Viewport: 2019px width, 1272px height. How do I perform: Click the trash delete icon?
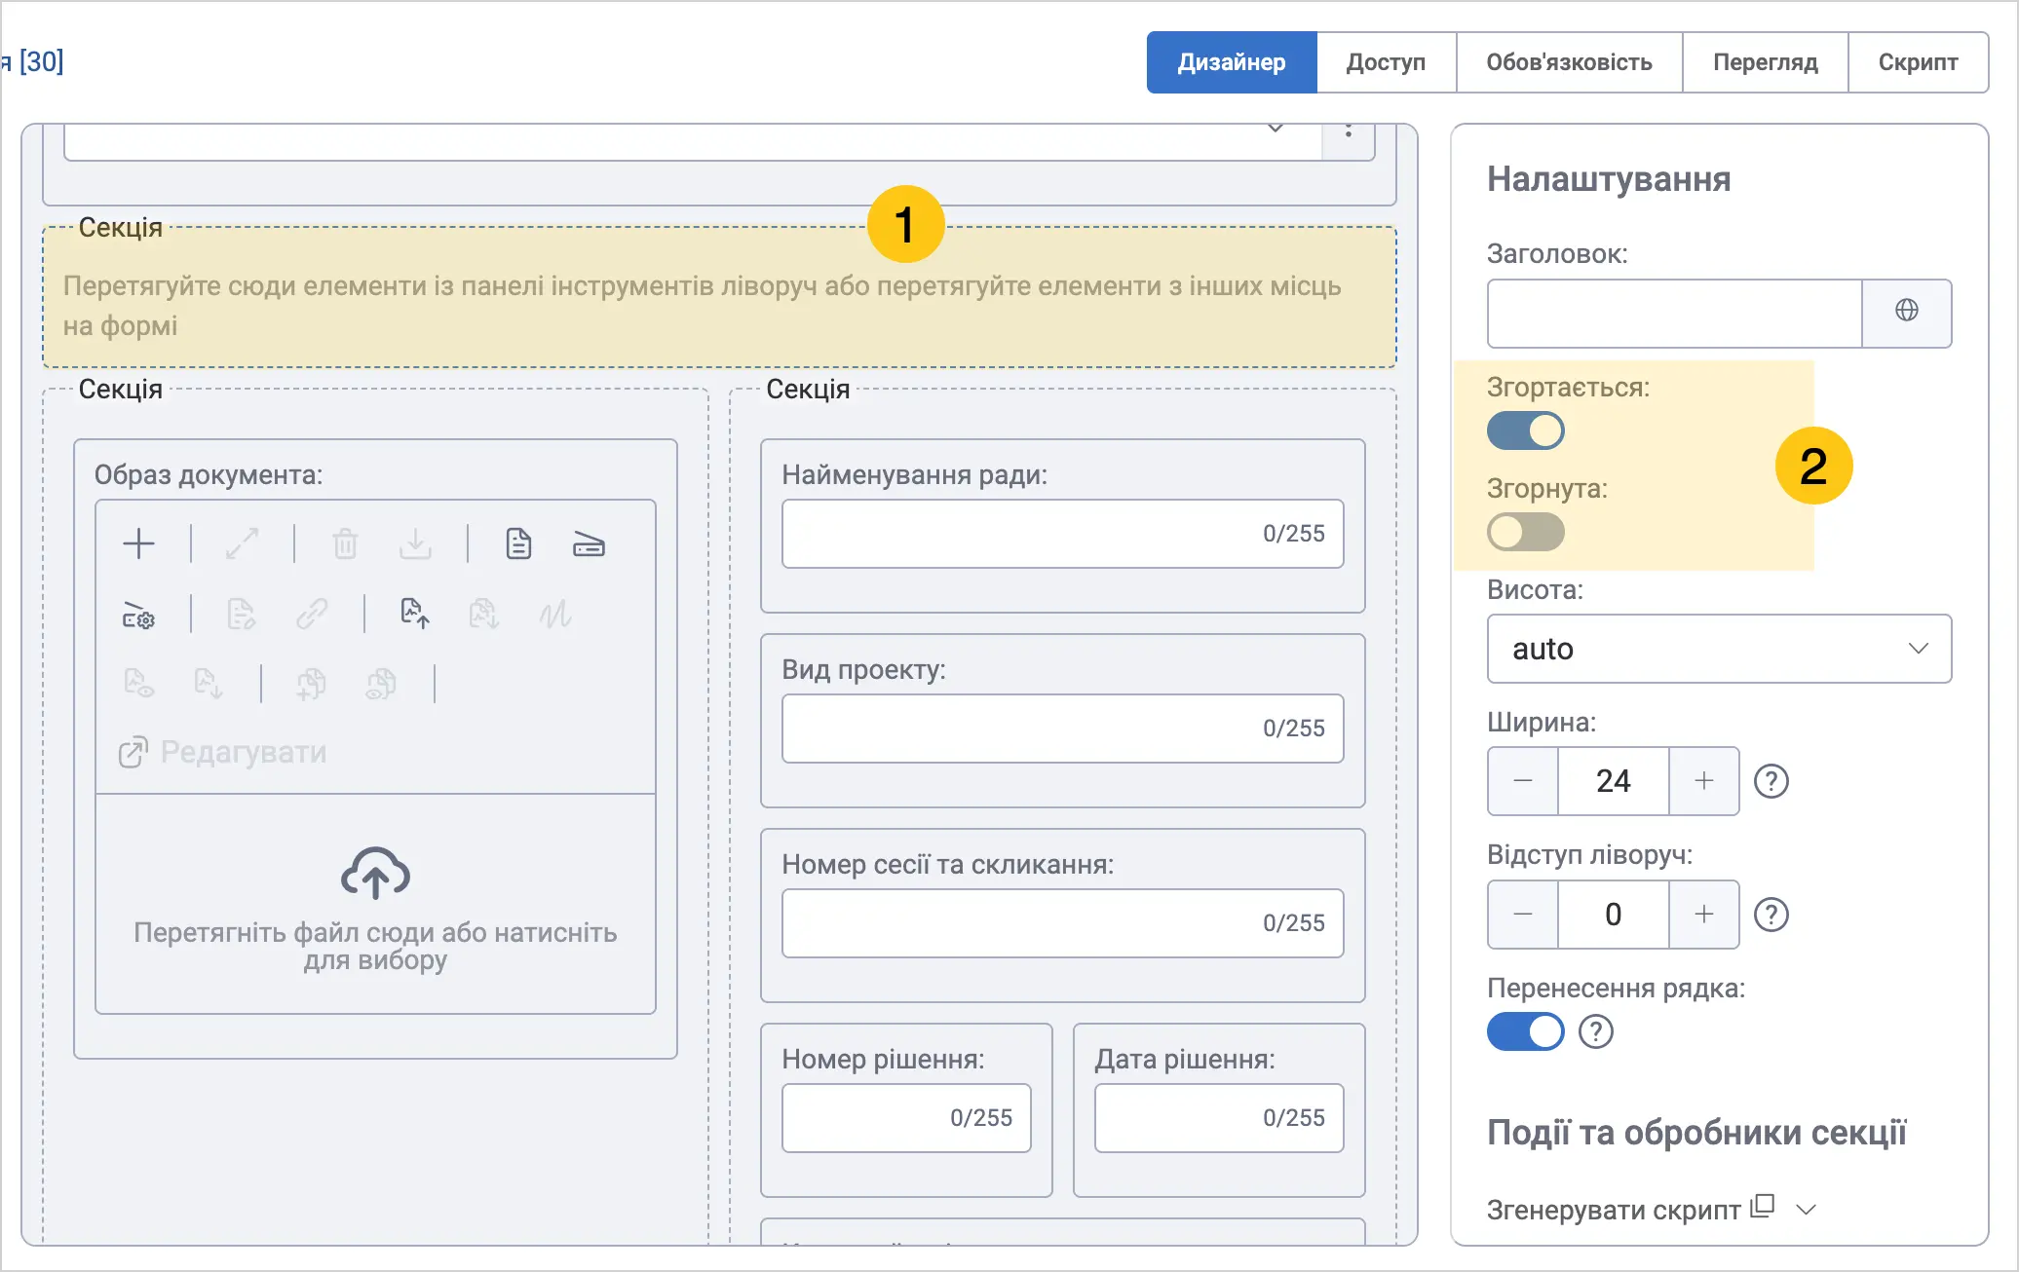tap(345, 543)
